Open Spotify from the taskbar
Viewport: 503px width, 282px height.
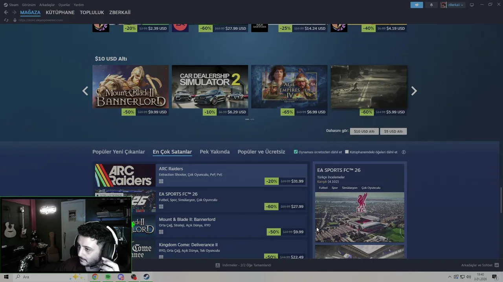point(108,277)
